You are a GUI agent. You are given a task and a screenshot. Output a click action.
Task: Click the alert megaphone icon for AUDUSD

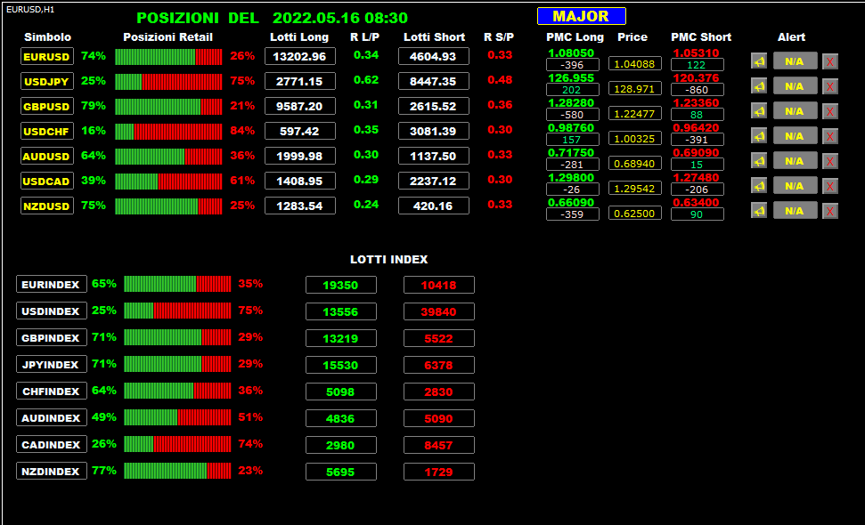pos(759,161)
